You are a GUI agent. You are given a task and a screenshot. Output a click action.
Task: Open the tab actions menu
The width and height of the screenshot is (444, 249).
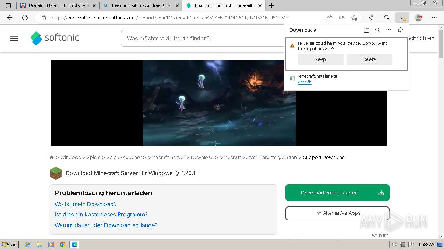pyautogui.click(x=8, y=6)
